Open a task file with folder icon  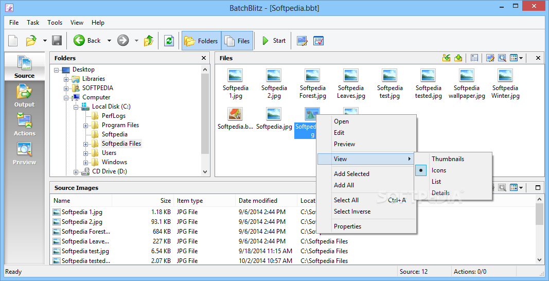click(31, 41)
